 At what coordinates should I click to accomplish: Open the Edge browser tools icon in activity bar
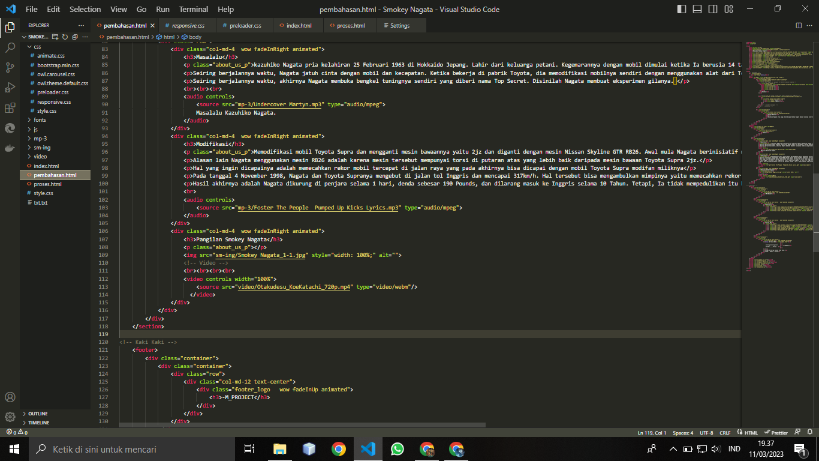coord(10,128)
